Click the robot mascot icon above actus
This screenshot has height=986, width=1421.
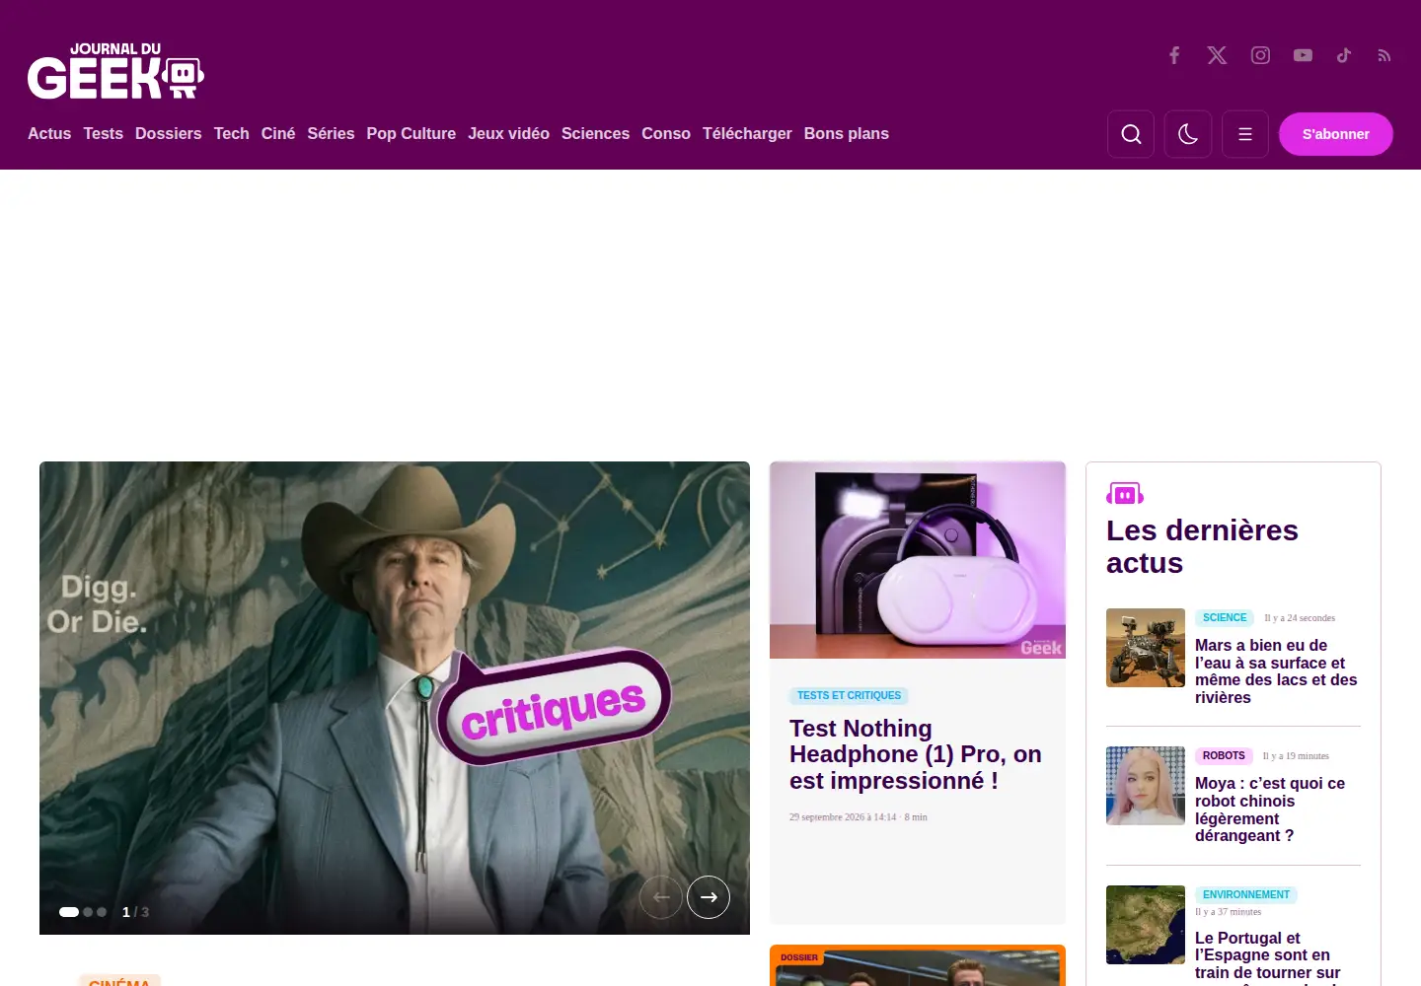tap(1125, 493)
